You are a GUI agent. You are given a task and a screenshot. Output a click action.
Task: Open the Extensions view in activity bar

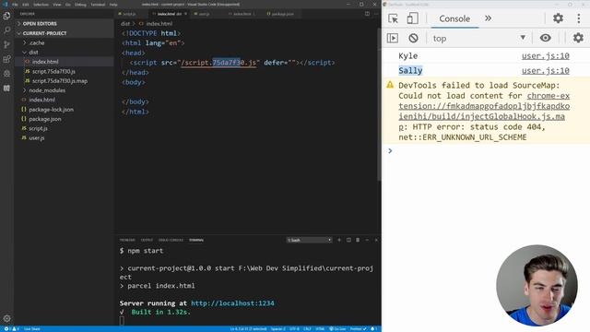pyautogui.click(x=6, y=59)
